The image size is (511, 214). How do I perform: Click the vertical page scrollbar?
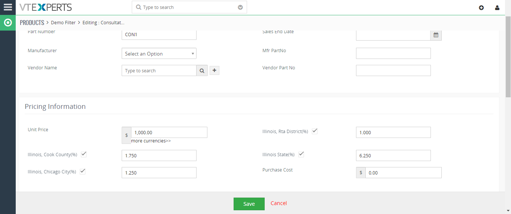tap(508, 56)
